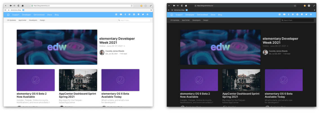The image size is (320, 113).
Task: Open Store in the light window's nav bar
Action: (50, 15)
